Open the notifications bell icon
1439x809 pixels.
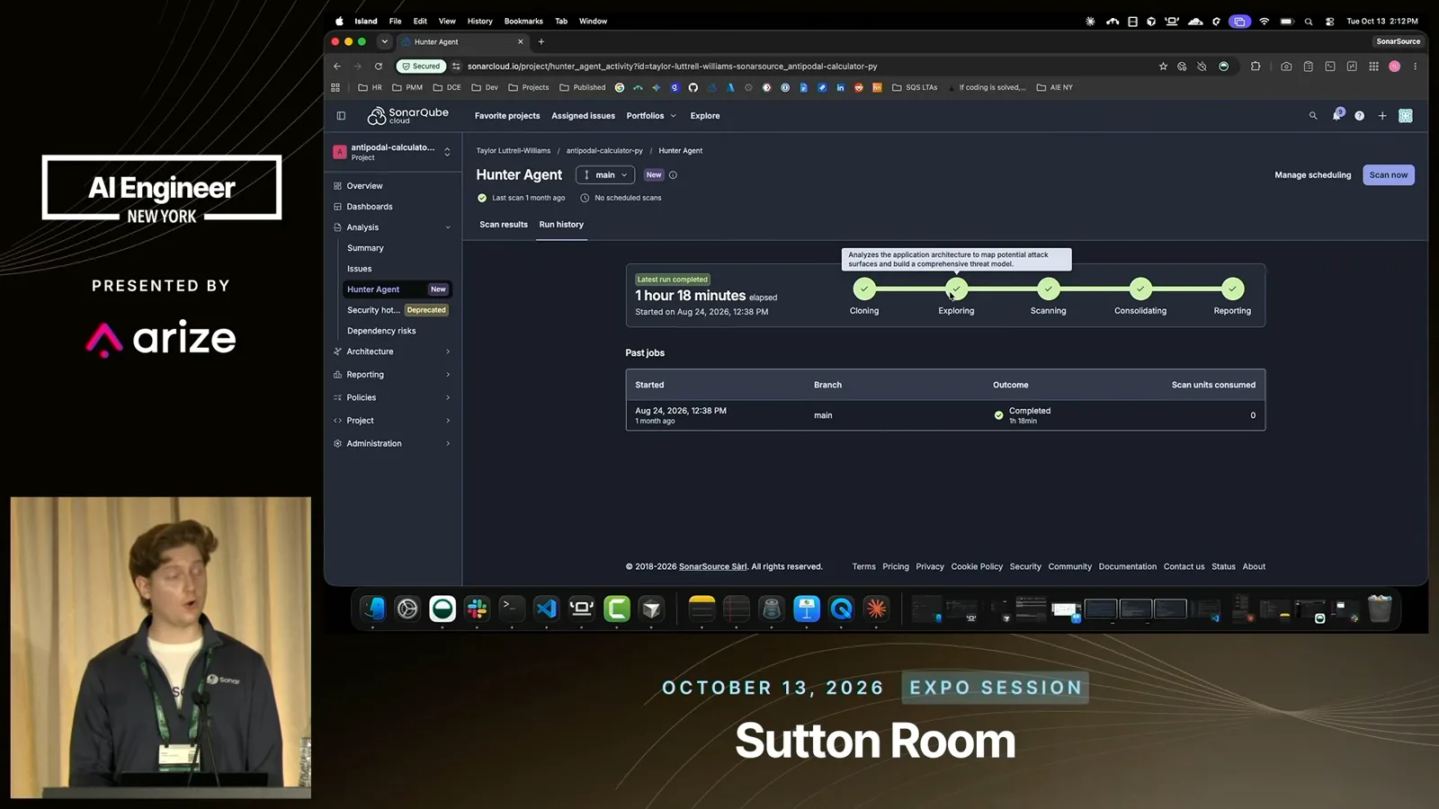coord(1336,115)
